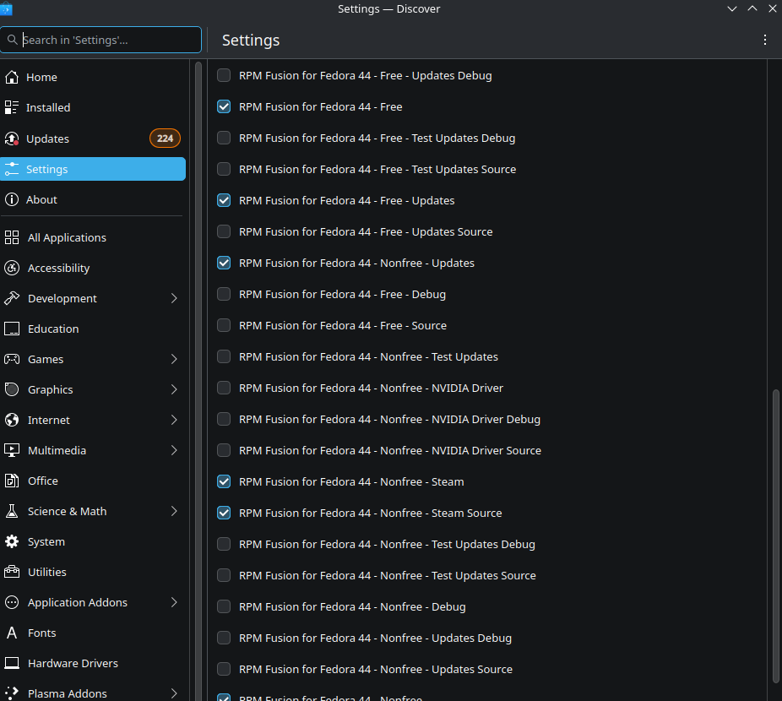
Task: Open the Utilities toolbox icon
Action: (12, 573)
